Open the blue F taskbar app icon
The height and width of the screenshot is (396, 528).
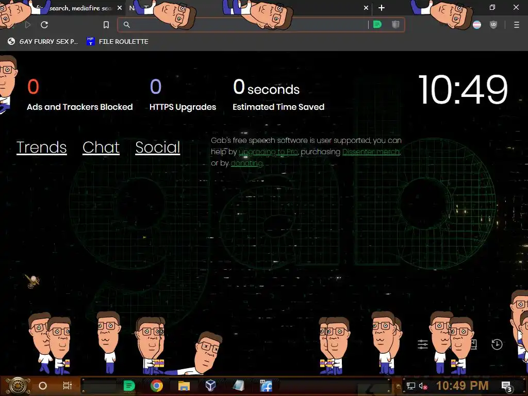coord(266,386)
